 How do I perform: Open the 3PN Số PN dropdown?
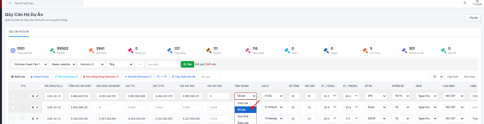pyautogui.click(x=376, y=96)
